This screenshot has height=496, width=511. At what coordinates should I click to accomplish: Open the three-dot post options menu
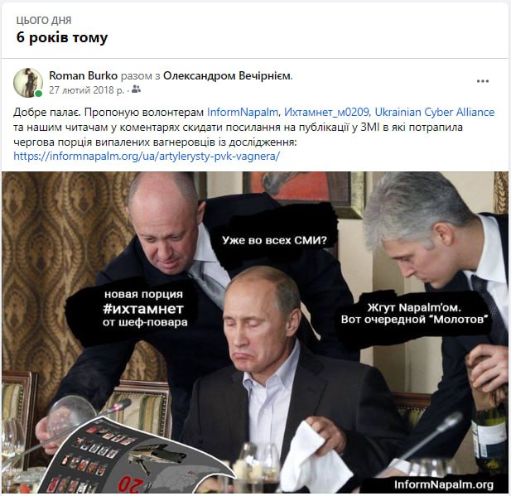click(x=482, y=81)
